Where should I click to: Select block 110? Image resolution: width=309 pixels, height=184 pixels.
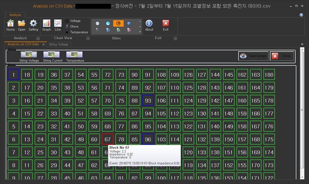[175, 87]
